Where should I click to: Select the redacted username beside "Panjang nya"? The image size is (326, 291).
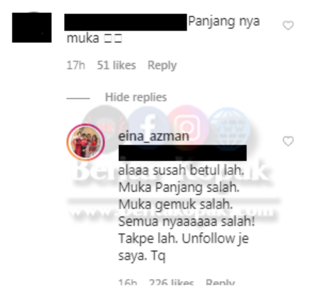pos(126,22)
